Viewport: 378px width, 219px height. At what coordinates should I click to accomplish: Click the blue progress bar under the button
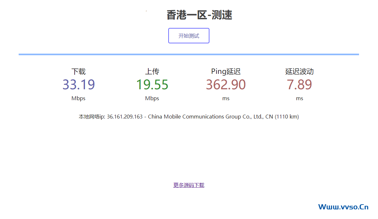(189, 54)
